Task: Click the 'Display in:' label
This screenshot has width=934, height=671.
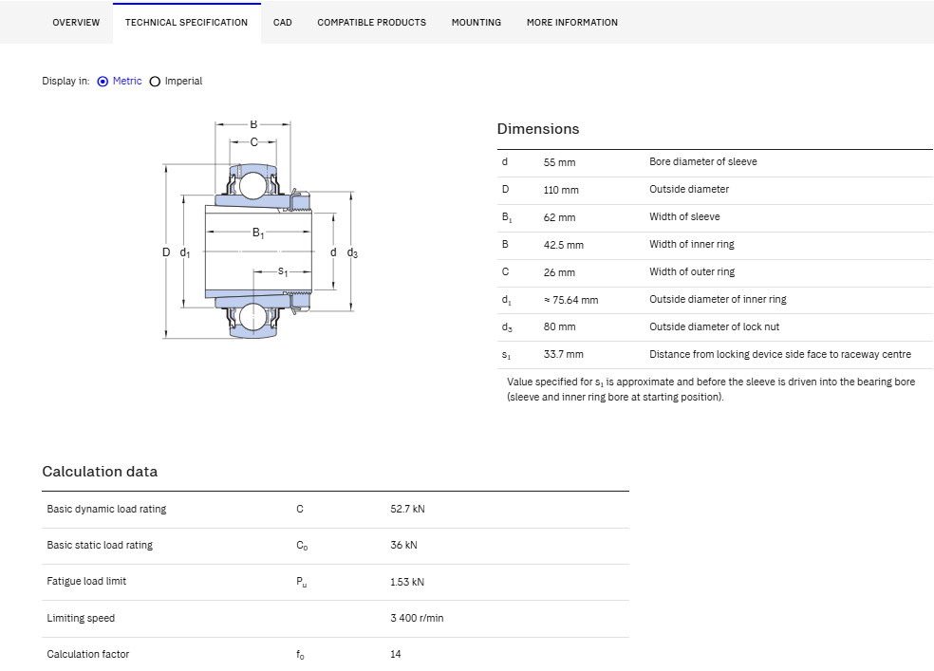Action: point(65,81)
